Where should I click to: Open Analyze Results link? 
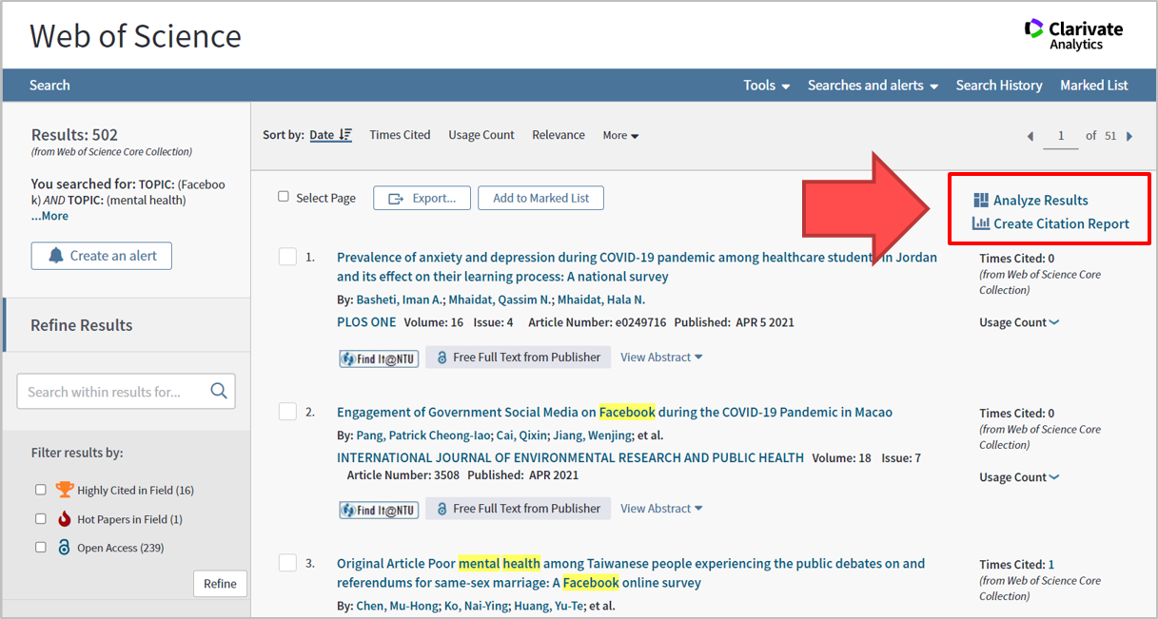coord(1041,200)
